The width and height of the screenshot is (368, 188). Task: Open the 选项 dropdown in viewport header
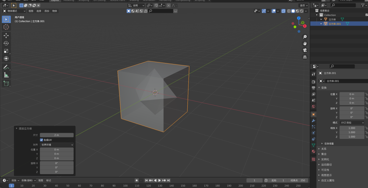pos(303,5)
